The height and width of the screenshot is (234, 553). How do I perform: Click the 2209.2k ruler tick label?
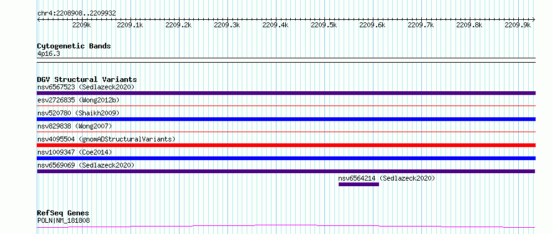point(178,25)
